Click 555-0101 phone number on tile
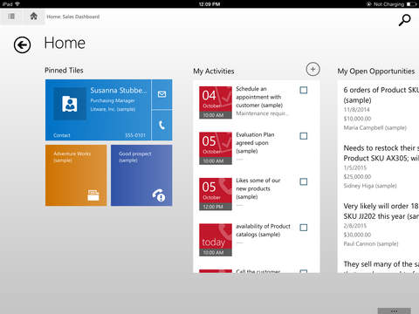 (135, 135)
